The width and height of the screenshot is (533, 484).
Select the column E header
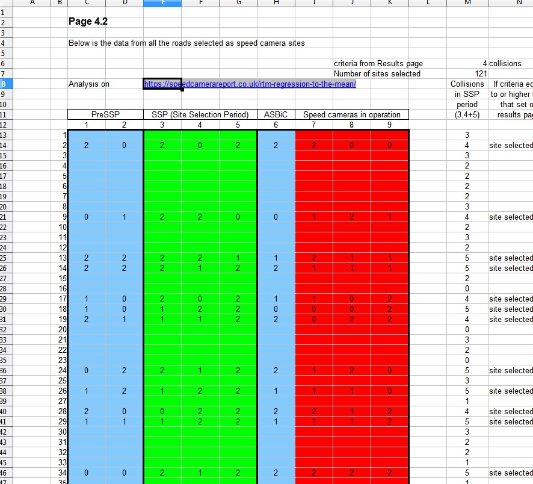[162, 3]
